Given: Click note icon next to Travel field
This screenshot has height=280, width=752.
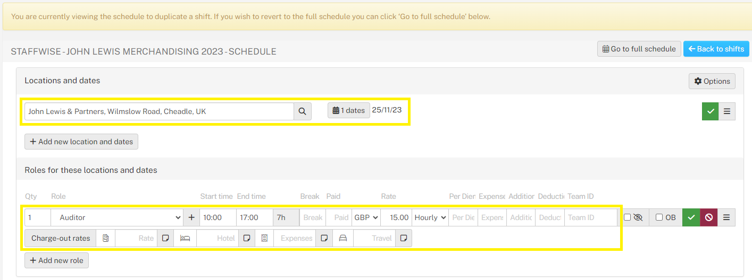Looking at the screenshot, I should tap(404, 238).
